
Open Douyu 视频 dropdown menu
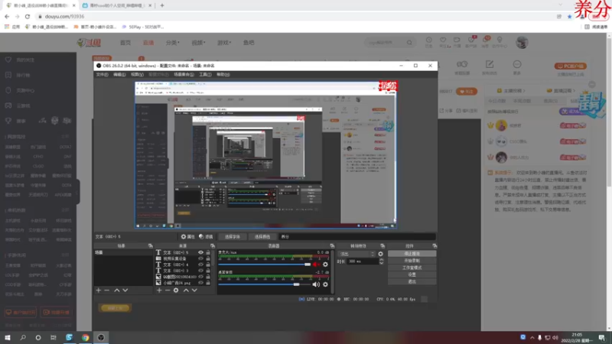198,43
